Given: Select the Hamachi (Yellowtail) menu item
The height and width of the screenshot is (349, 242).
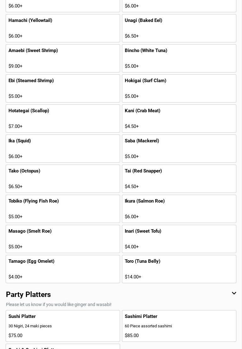Looking at the screenshot, I should (x=63, y=28).
